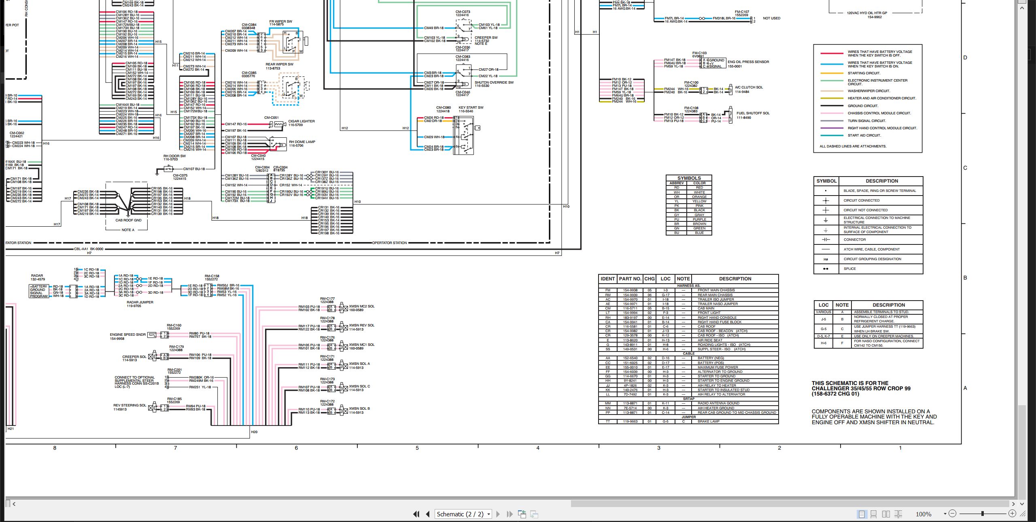Click the GROUND CIRCUIT legend entry
Viewport: 1036px width, 522px height.
click(x=863, y=106)
